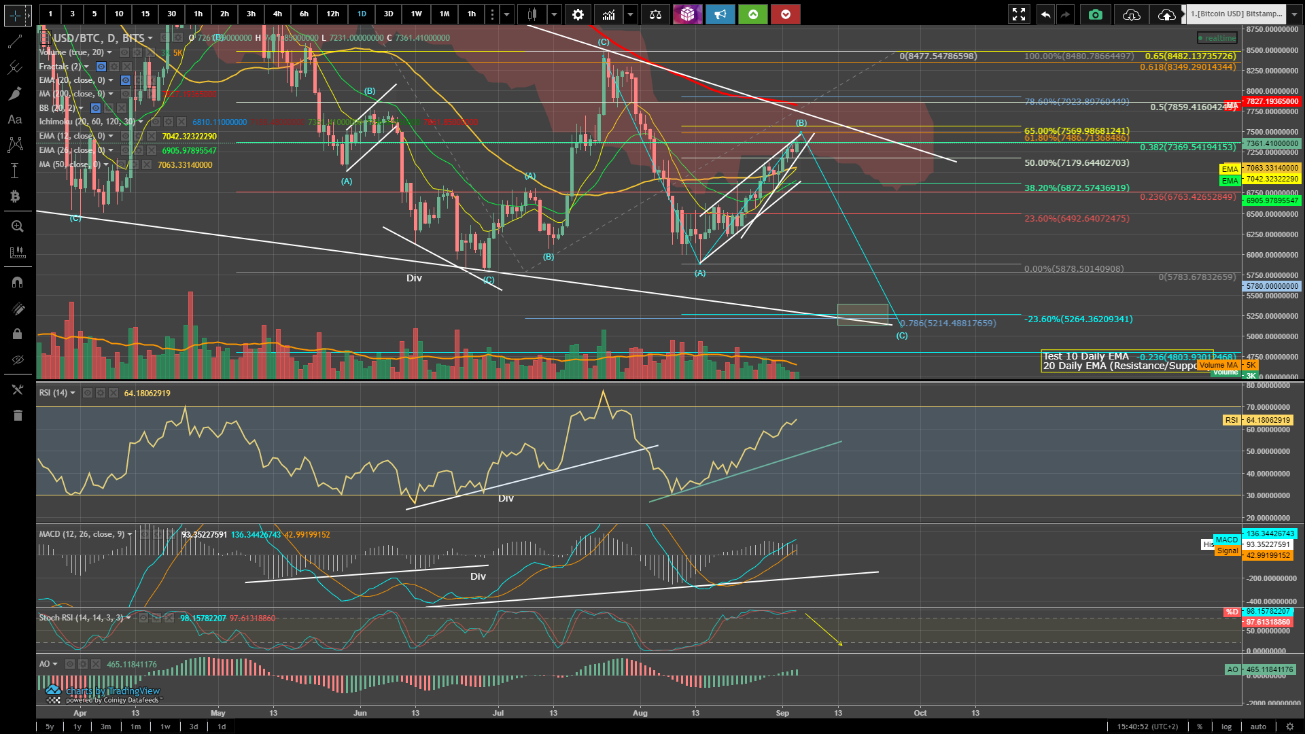Remove the Ichimoku indicator with its X
Viewport: 1305px width, 734px height.
pyautogui.click(x=181, y=122)
